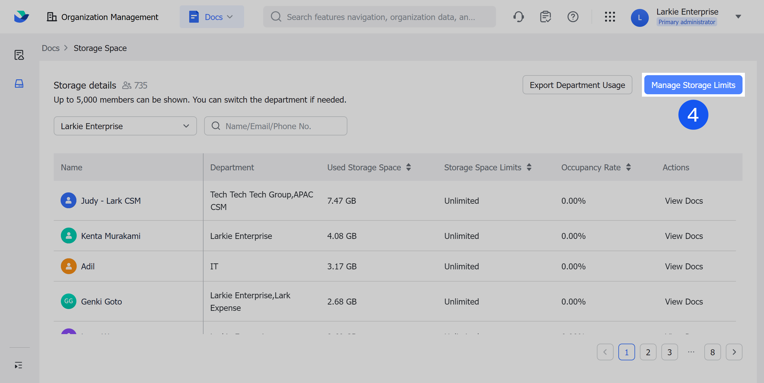Open the help question mark icon
Screen dimensions: 764x383
pyautogui.click(x=573, y=17)
